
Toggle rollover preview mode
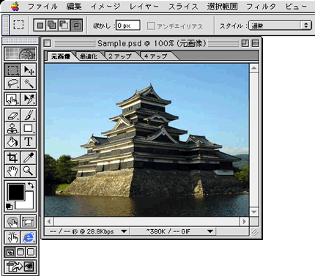click(x=12, y=237)
